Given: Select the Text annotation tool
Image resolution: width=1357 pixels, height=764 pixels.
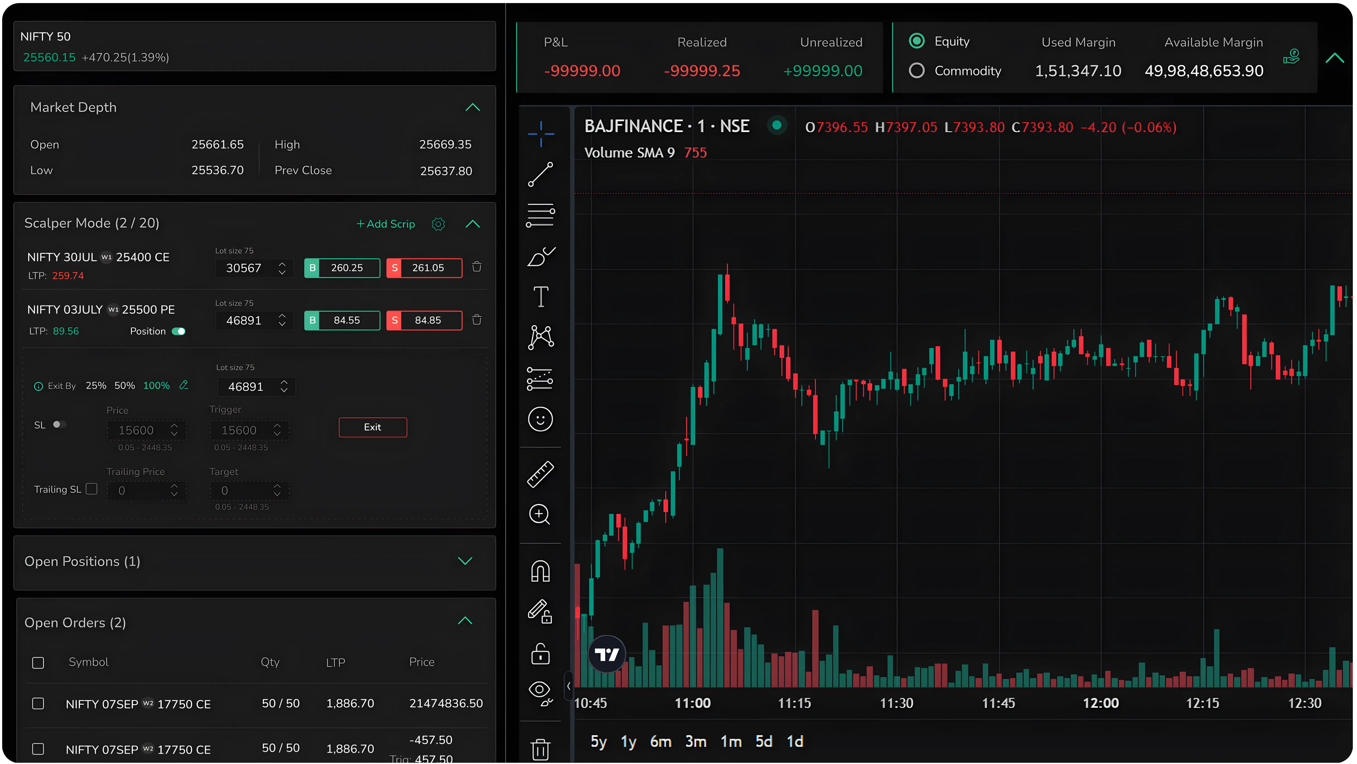Looking at the screenshot, I should 541,297.
